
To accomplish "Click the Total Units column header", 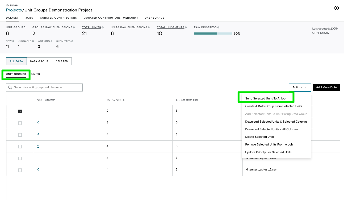I will coord(116,100).
